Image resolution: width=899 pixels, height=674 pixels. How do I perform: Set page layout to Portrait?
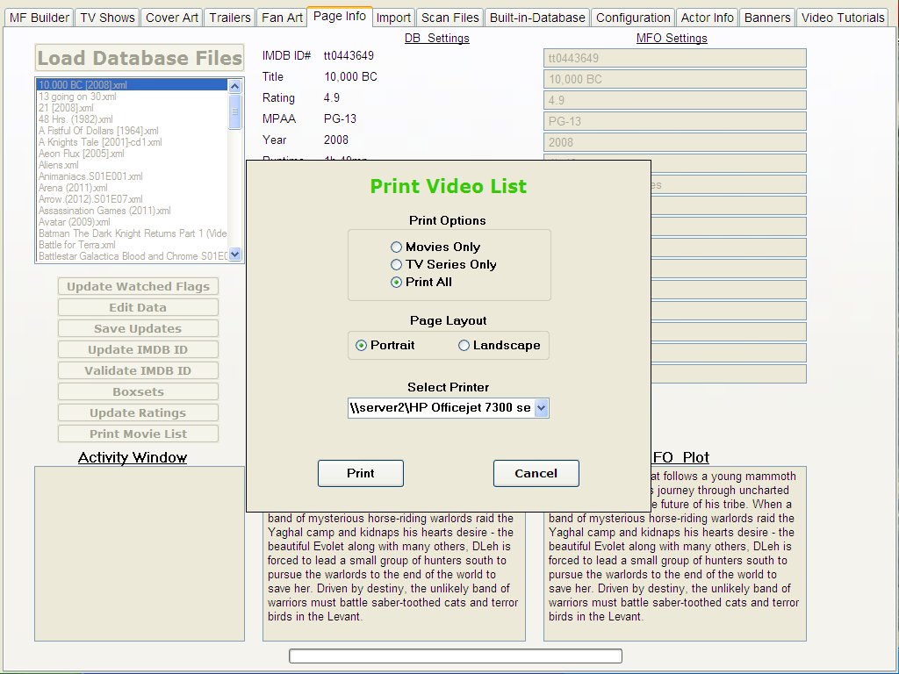tap(362, 346)
